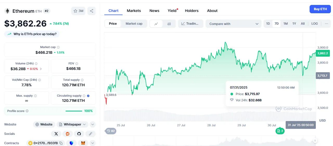This screenshot has width=333, height=146.
Task: Open Ethereum's Reddit community icon
Action: [68, 134]
